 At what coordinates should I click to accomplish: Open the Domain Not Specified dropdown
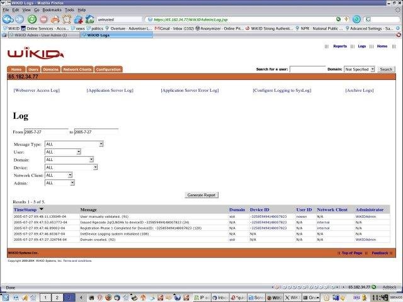360,69
